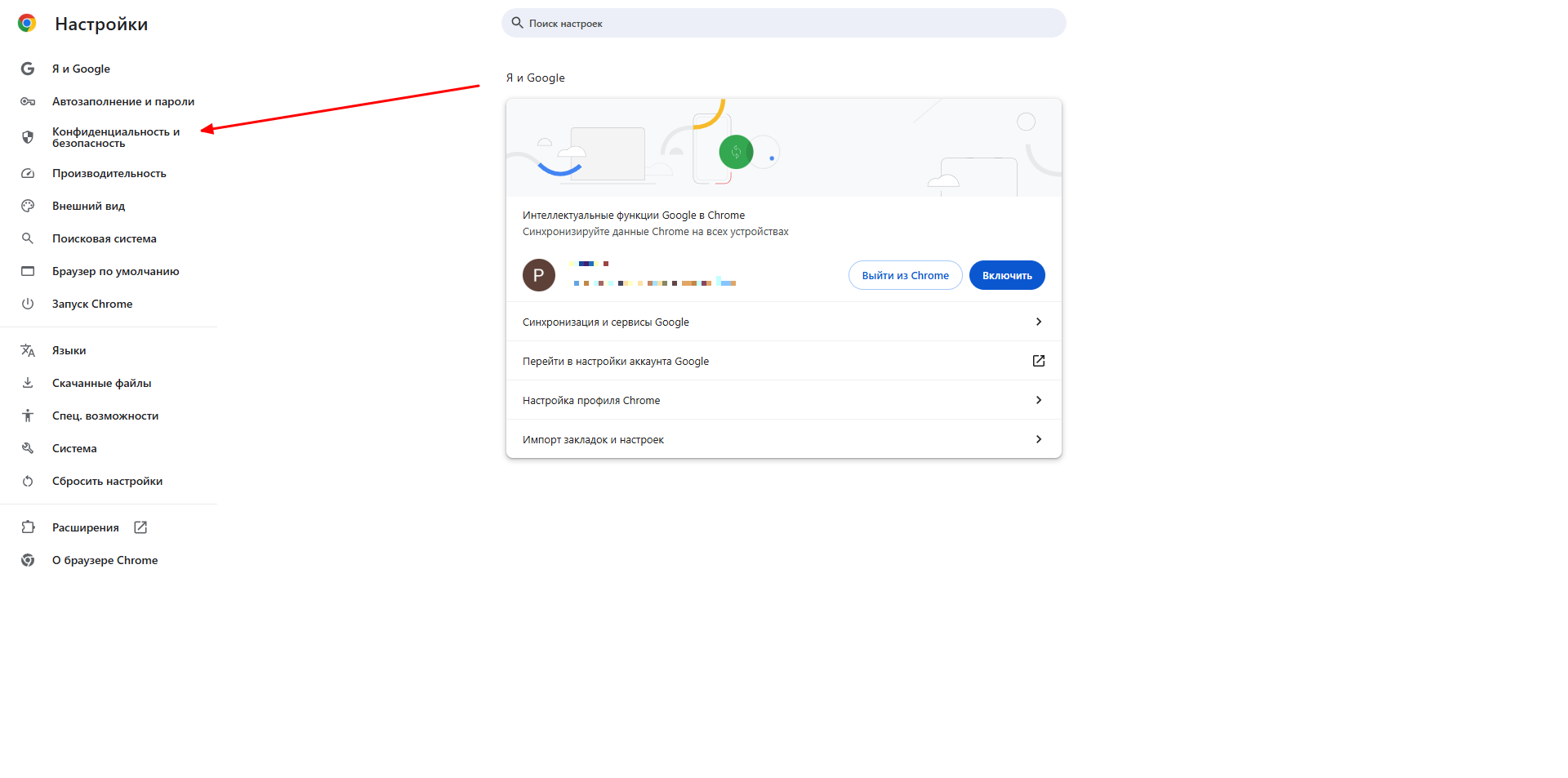
Task: Click the profile avatar with letter P
Action: coord(539,275)
